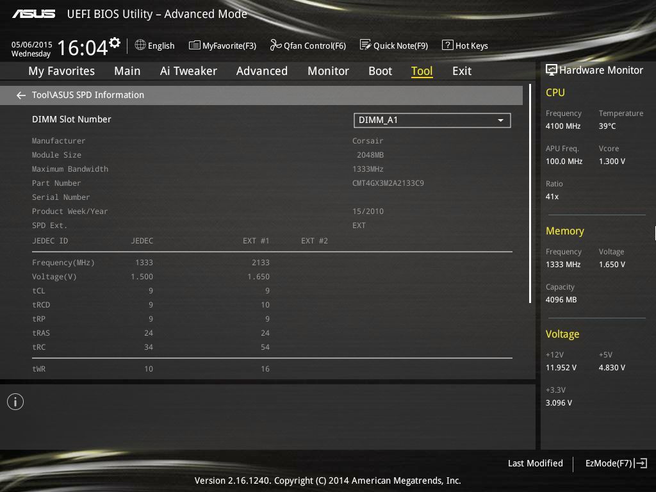Open date and time settings gear icon
The image size is (656, 492).
(115, 42)
